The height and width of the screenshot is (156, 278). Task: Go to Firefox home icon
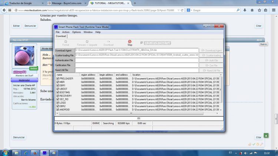tap(252, 10)
